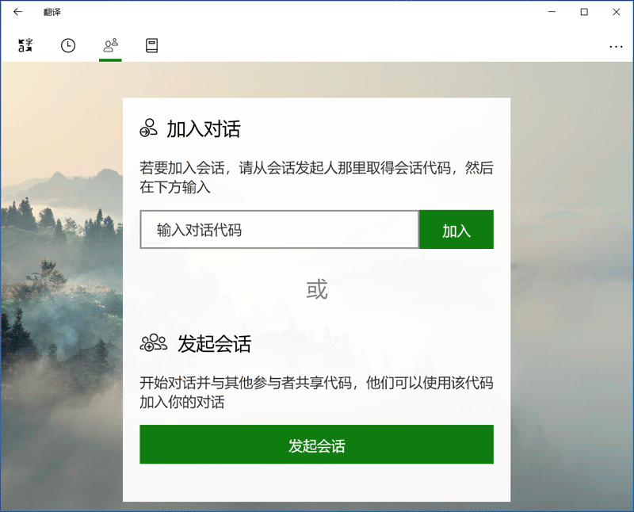
Task: Open the phrasebook tab icon
Action: pyautogui.click(x=151, y=45)
